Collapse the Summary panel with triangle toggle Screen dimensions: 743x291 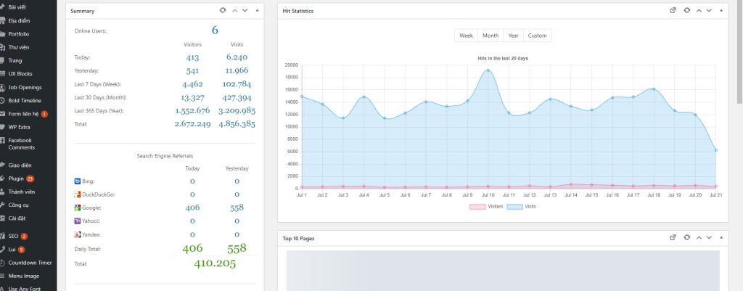[256, 11]
